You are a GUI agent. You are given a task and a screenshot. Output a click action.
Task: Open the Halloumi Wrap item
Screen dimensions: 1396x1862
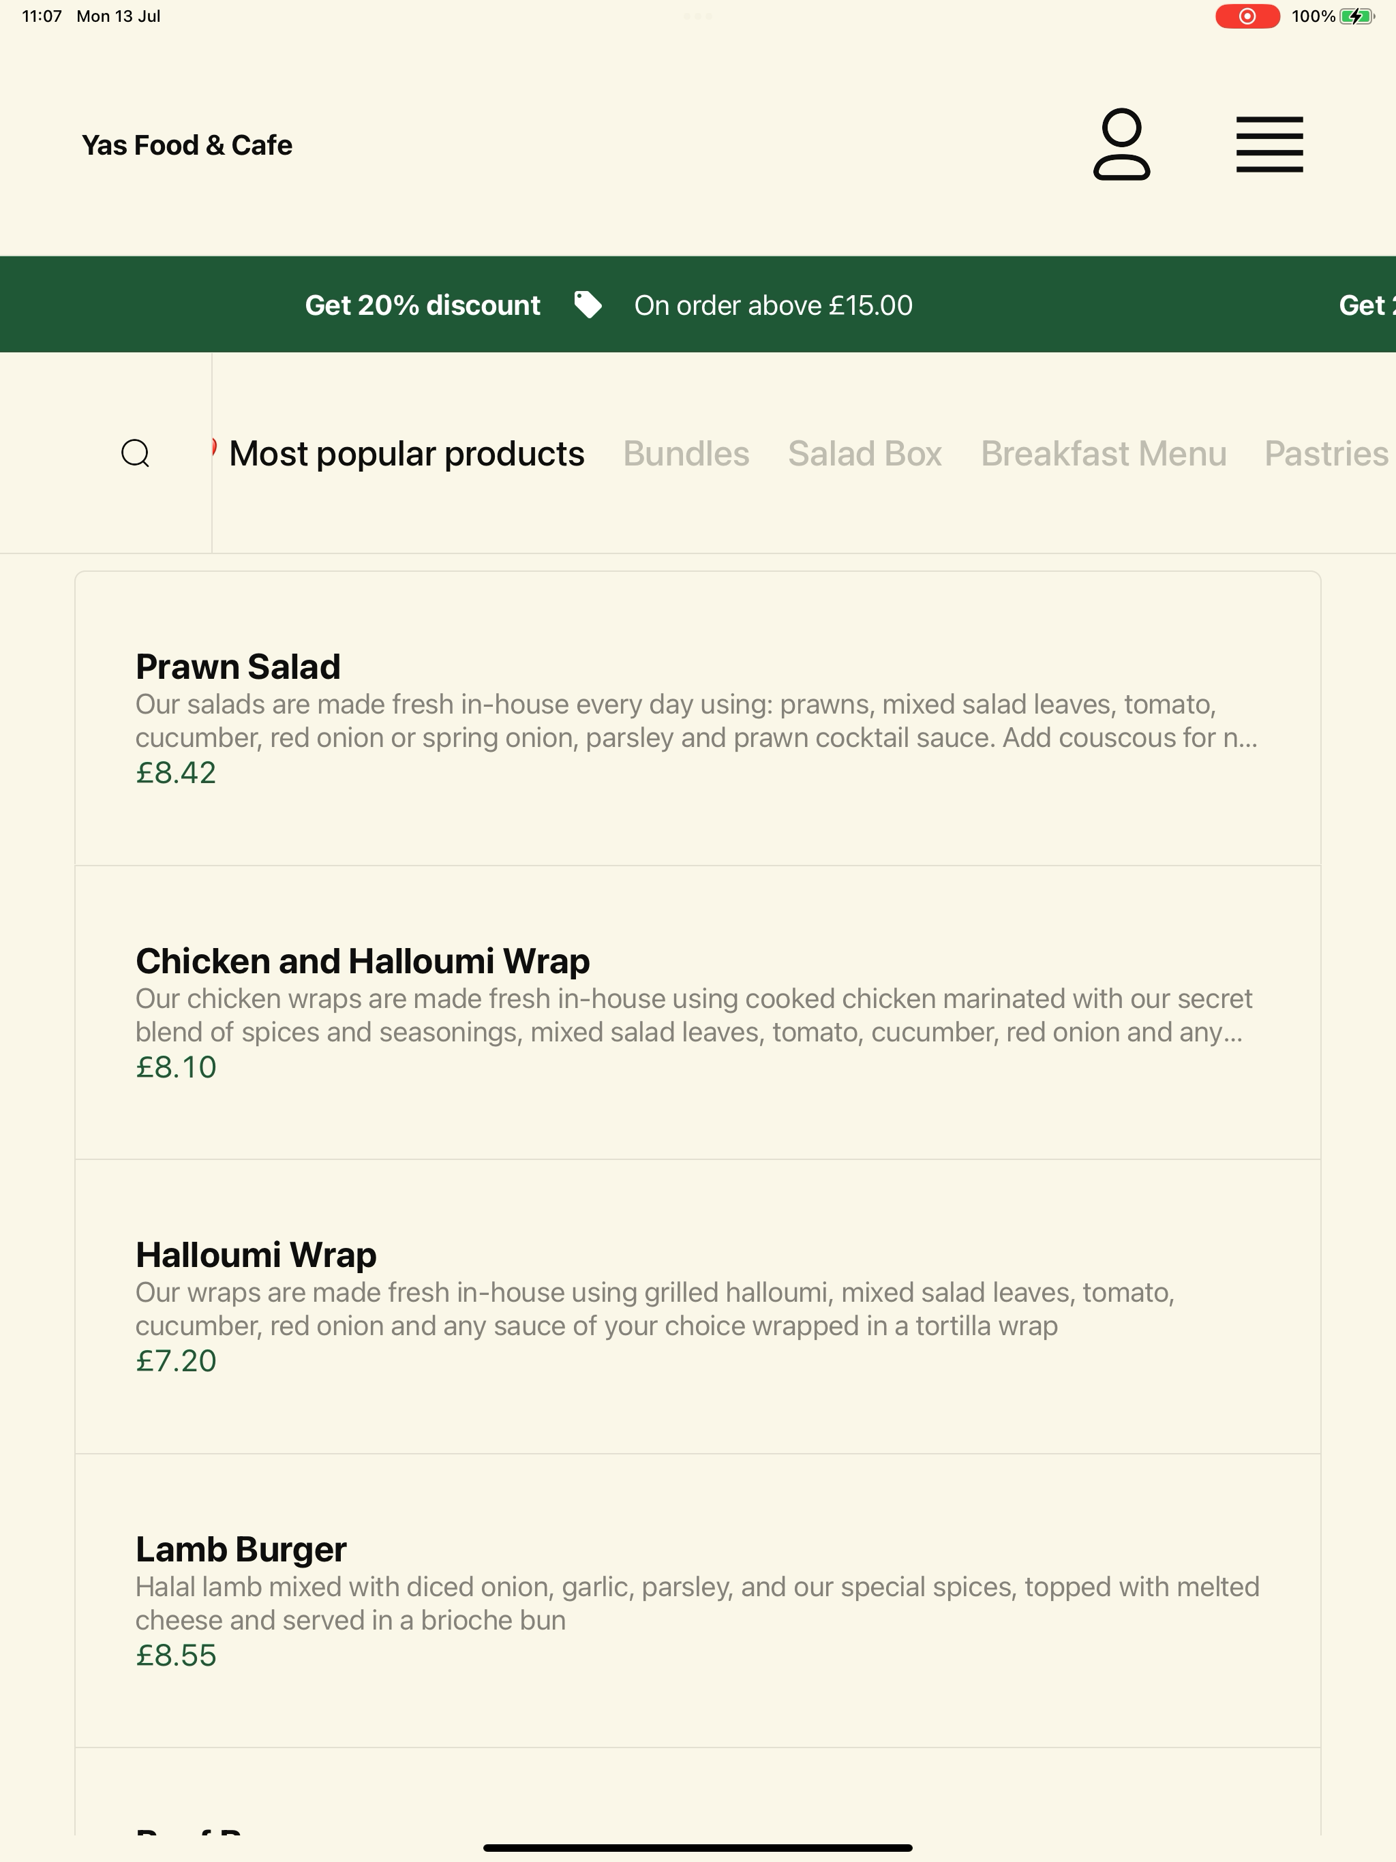click(697, 1307)
